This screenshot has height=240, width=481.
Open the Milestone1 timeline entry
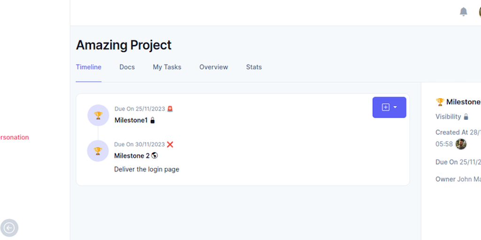point(131,120)
